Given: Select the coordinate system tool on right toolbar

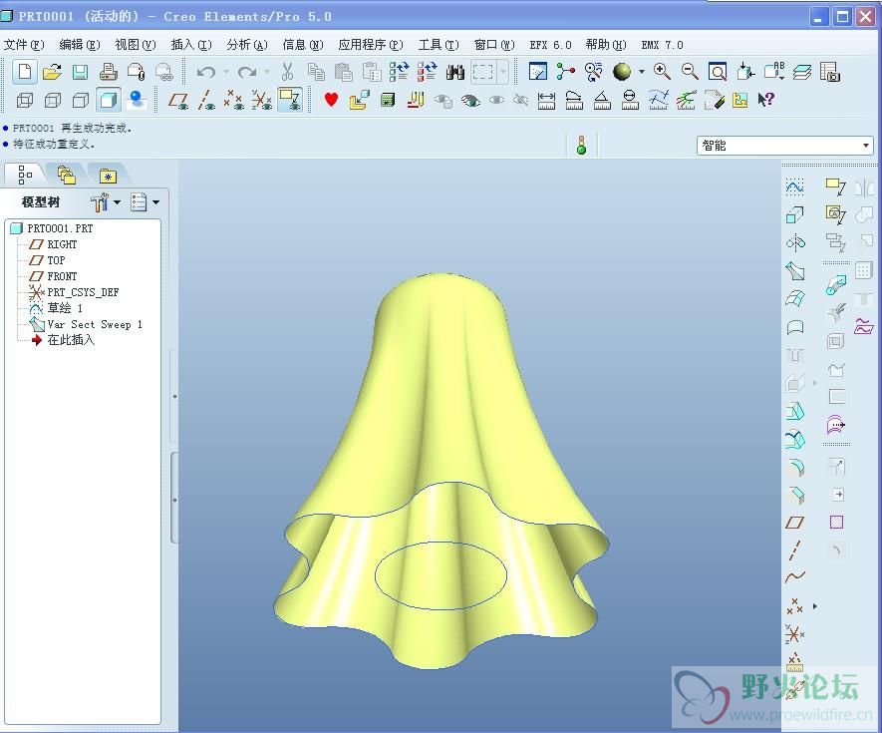Looking at the screenshot, I should 795,634.
